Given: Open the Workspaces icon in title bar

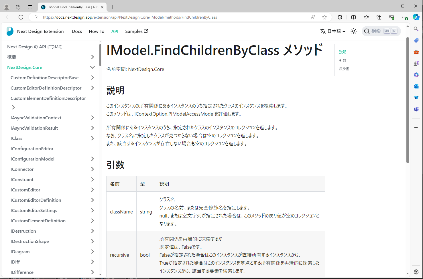Looking at the screenshot, I should coord(18,7).
